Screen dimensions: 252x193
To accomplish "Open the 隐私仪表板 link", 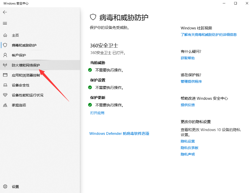I will [189, 148].
